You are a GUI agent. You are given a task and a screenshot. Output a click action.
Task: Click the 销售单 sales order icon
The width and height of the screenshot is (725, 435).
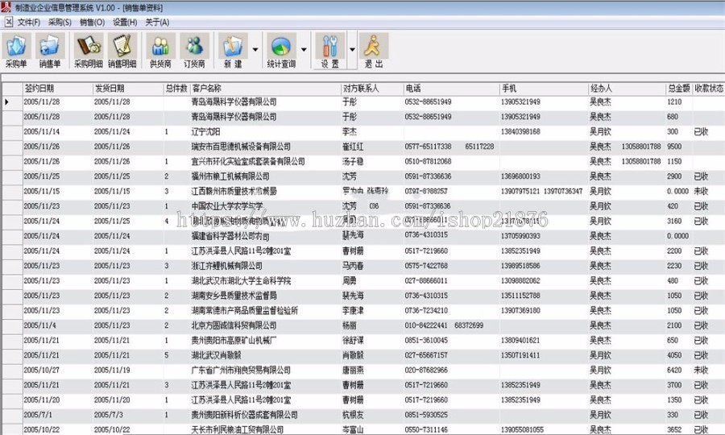(x=50, y=52)
